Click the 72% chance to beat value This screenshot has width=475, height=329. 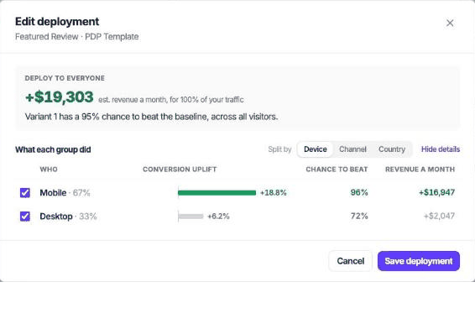(359, 216)
